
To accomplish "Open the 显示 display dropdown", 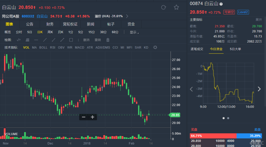I will click(134, 32).
